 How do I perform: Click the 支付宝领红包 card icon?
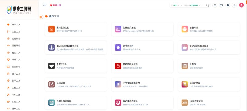[x=52, y=29]
